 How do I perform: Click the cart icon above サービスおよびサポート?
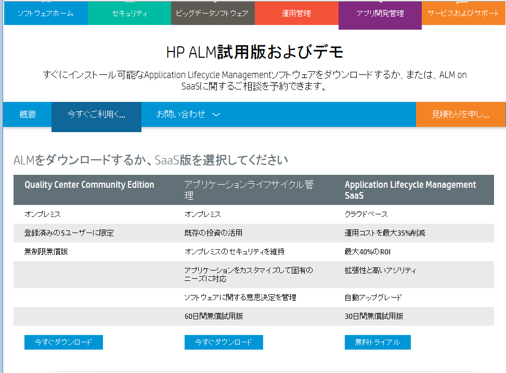(x=463, y=2)
